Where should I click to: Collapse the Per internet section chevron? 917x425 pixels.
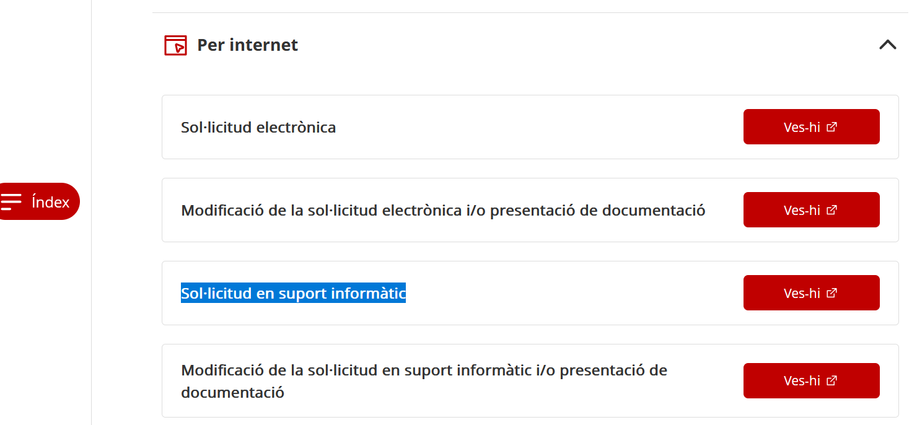[x=887, y=45]
